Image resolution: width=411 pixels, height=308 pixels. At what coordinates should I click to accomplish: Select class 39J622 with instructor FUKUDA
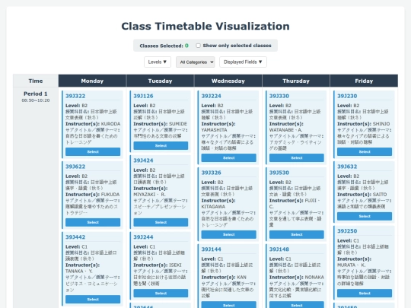tap(93, 222)
